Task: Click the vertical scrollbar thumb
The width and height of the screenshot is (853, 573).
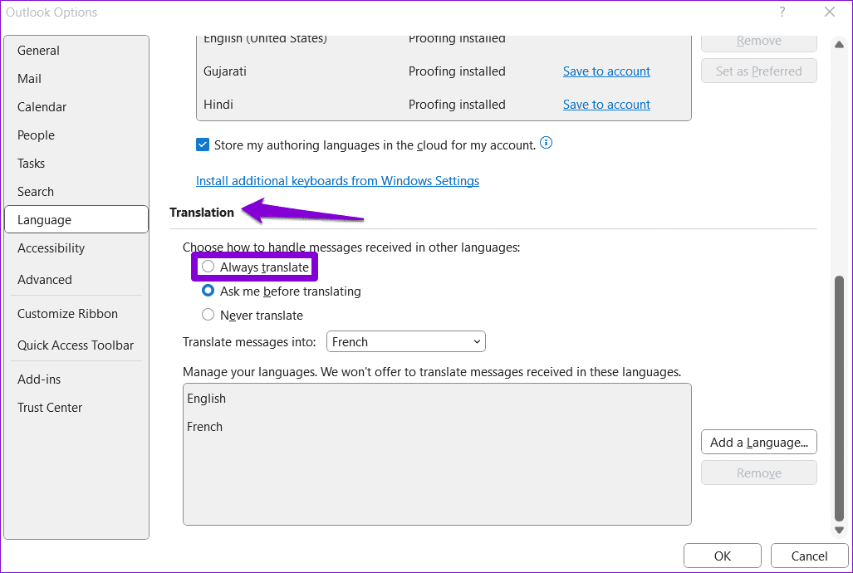Action: click(x=839, y=399)
